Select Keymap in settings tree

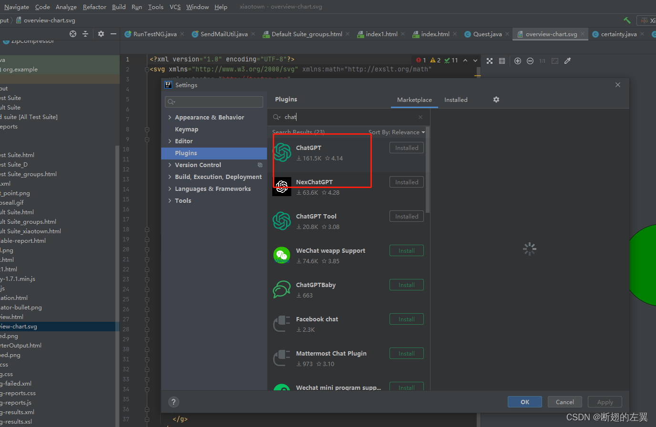pos(186,129)
